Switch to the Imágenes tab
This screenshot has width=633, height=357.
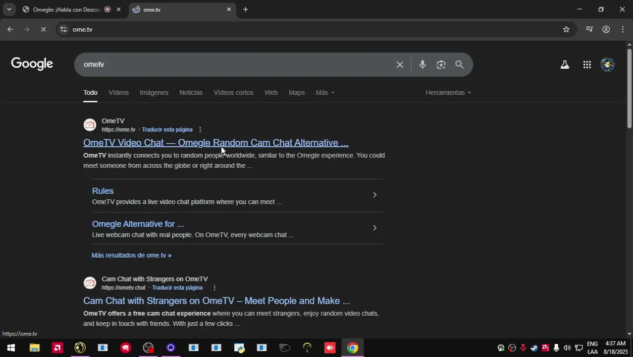[x=154, y=93]
